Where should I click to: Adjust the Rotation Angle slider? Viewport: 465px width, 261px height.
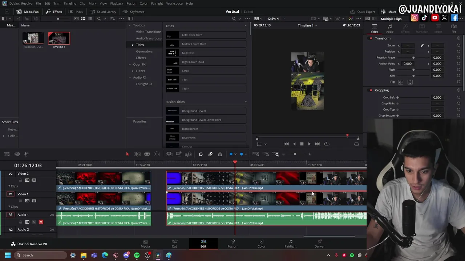(x=413, y=58)
